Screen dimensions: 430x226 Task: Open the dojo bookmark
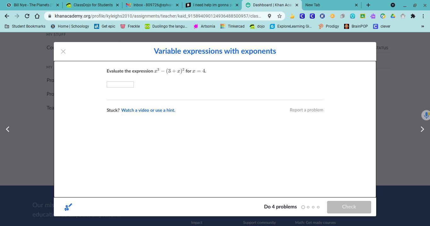257,26
